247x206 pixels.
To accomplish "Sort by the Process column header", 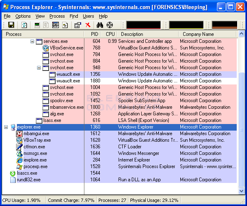I will click(43, 34).
